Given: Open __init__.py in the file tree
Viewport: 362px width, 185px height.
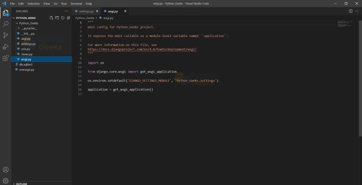Looking at the screenshot, I should [28, 33].
